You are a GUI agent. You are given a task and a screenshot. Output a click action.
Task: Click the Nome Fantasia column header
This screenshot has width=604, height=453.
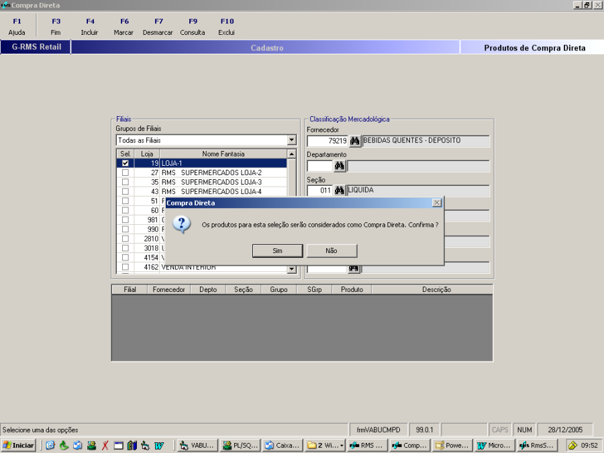coord(223,154)
